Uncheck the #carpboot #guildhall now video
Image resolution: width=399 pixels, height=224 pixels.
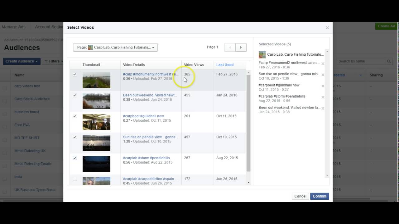pos(75,116)
